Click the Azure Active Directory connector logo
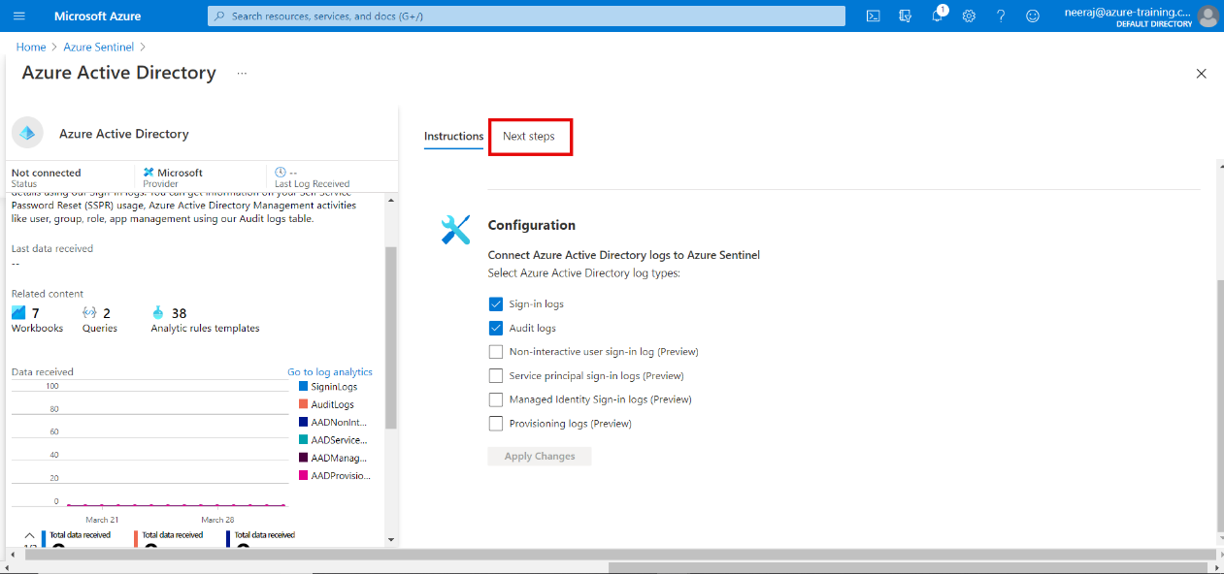This screenshot has height=574, width=1224. pyautogui.click(x=27, y=134)
